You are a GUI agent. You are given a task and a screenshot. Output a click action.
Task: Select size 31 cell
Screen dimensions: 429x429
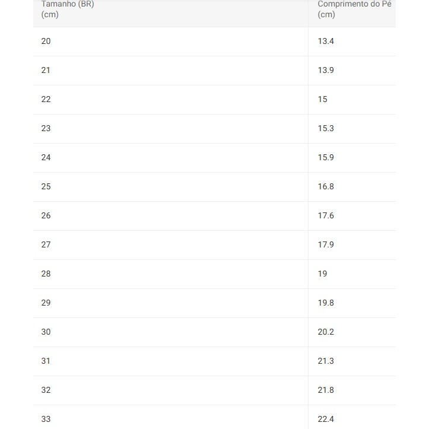click(46, 361)
